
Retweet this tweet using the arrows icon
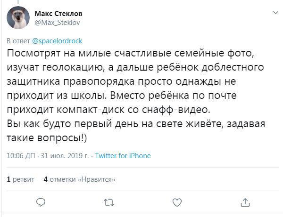click(x=109, y=202)
